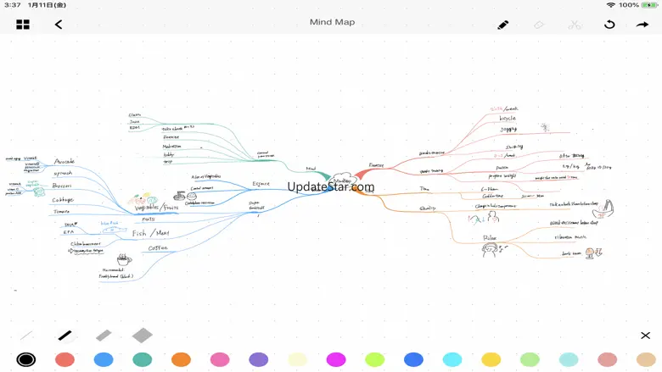The height and width of the screenshot is (372, 662).
Task: Select the pen drawing tool
Action: click(502, 25)
